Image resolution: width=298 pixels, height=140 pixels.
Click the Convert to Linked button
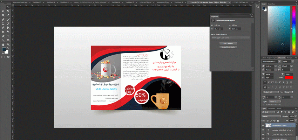click(228, 47)
